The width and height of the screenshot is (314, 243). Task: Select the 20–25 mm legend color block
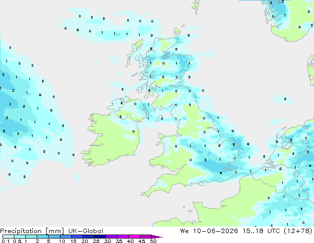pos(88,237)
